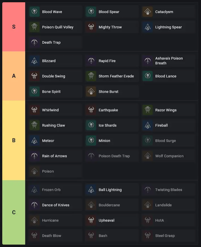Click the Cataclysm skill icon
The width and height of the screenshot is (201, 247).
tap(147, 12)
